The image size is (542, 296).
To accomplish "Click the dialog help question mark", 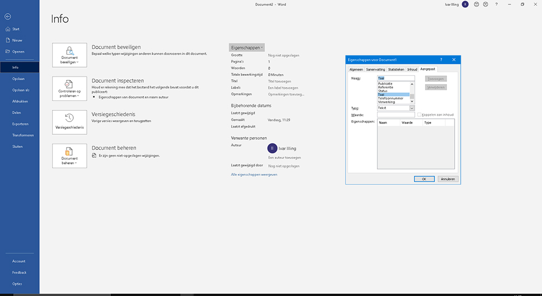I will click(441, 59).
